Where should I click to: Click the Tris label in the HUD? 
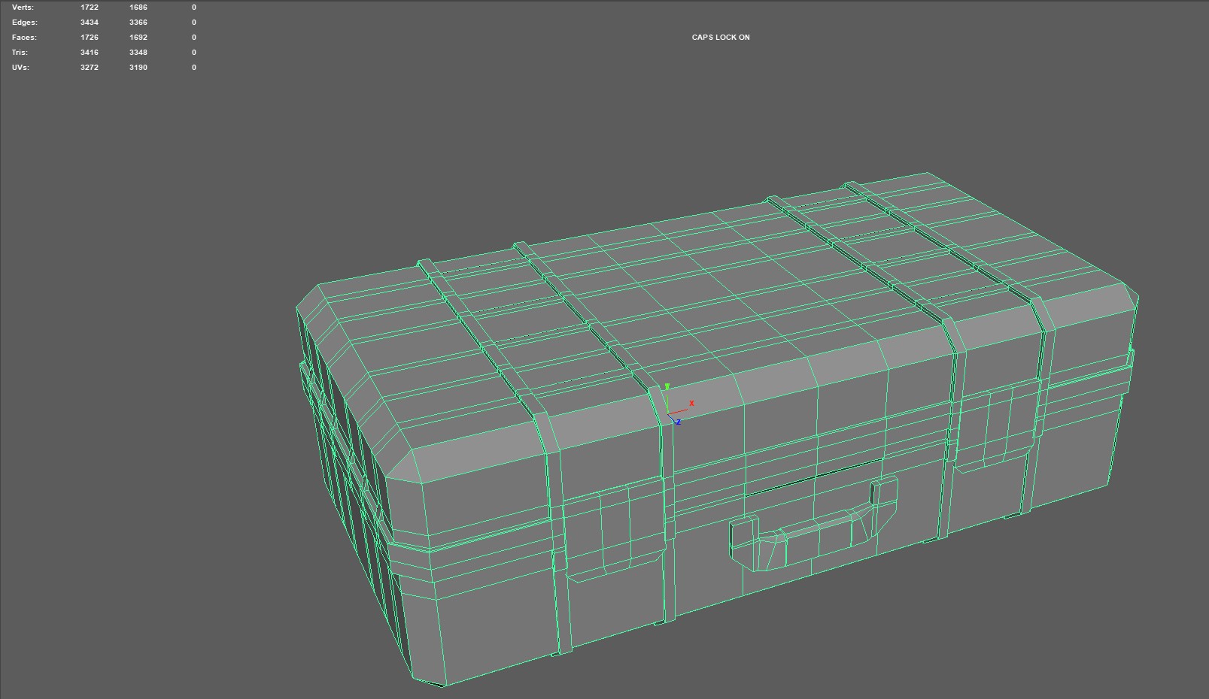coord(20,53)
